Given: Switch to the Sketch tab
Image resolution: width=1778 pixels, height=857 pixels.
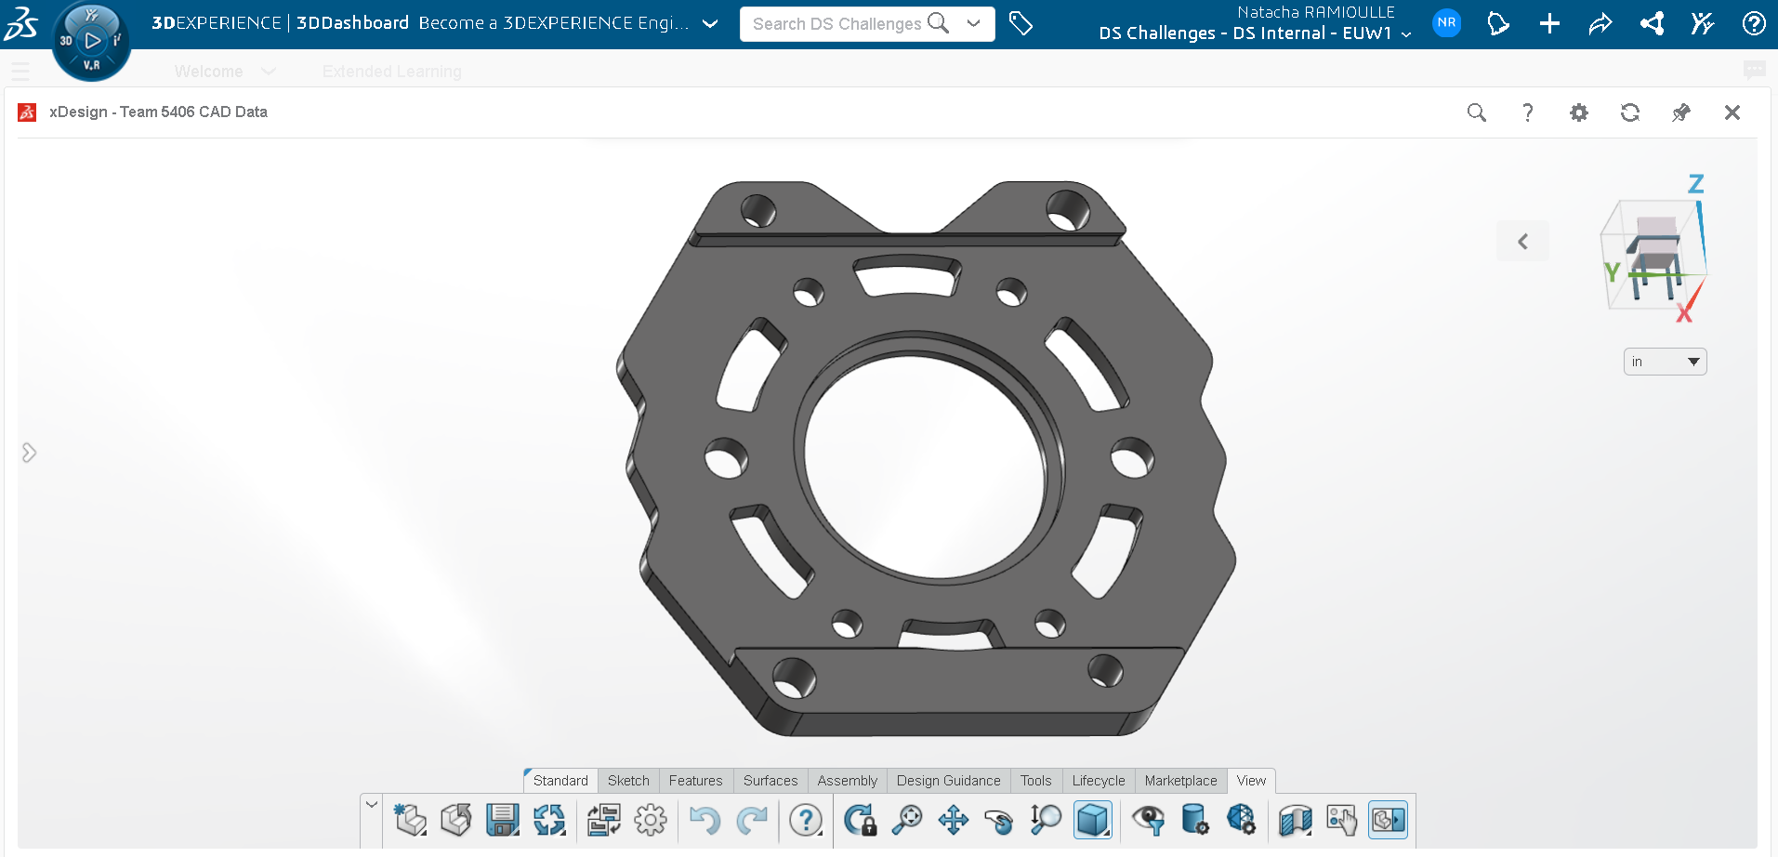Looking at the screenshot, I should click(628, 781).
